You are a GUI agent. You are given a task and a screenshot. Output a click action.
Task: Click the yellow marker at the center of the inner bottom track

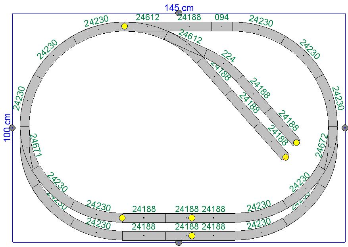click(192, 218)
